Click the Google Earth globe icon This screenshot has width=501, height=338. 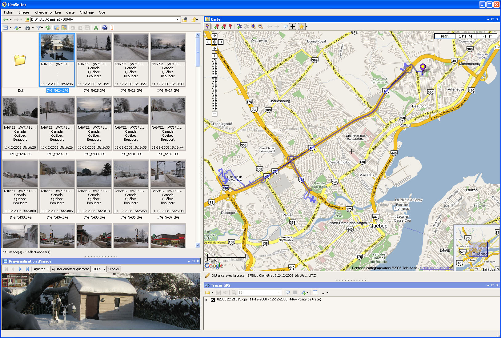(105, 28)
